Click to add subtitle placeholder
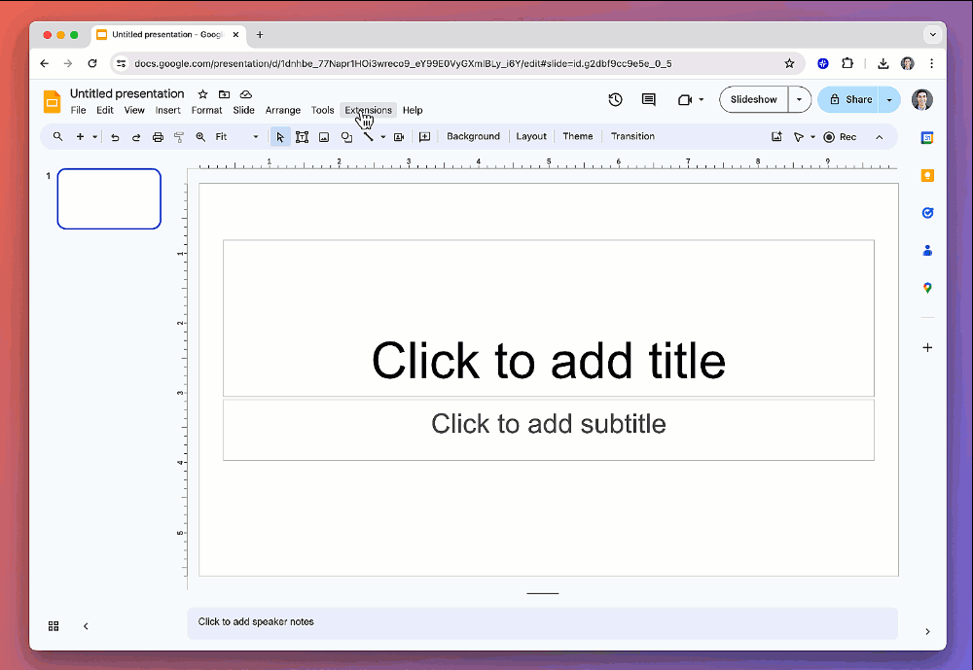The width and height of the screenshot is (973, 670). pyautogui.click(x=549, y=430)
